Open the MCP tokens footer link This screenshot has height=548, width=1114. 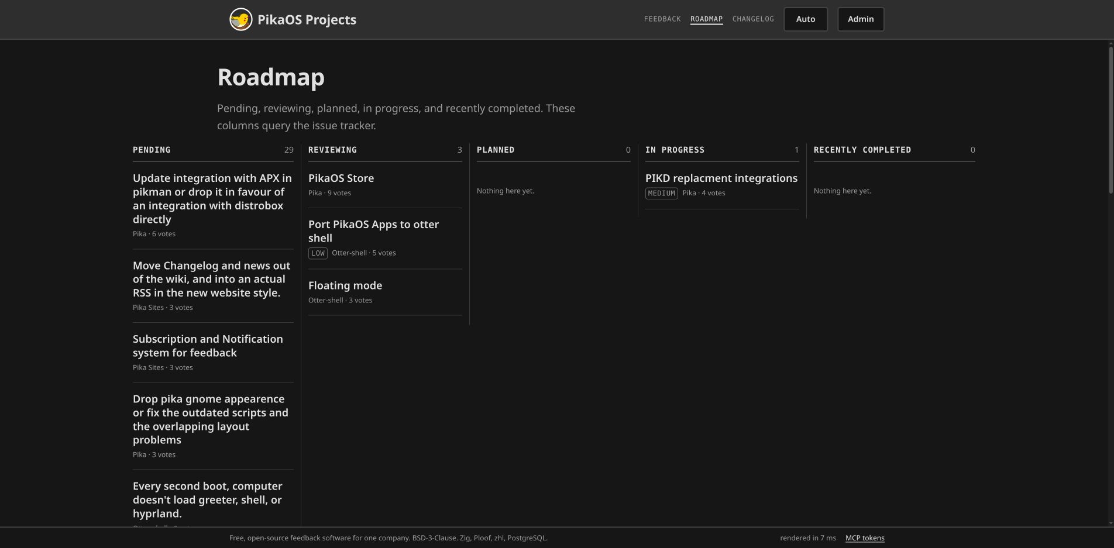pyautogui.click(x=865, y=538)
